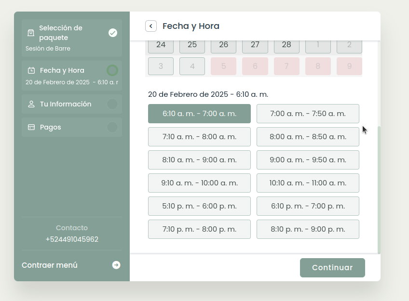Select the highlighted 6:10 a. m. - 7:00 a. m. slot
This screenshot has width=409, height=301.
click(199, 114)
